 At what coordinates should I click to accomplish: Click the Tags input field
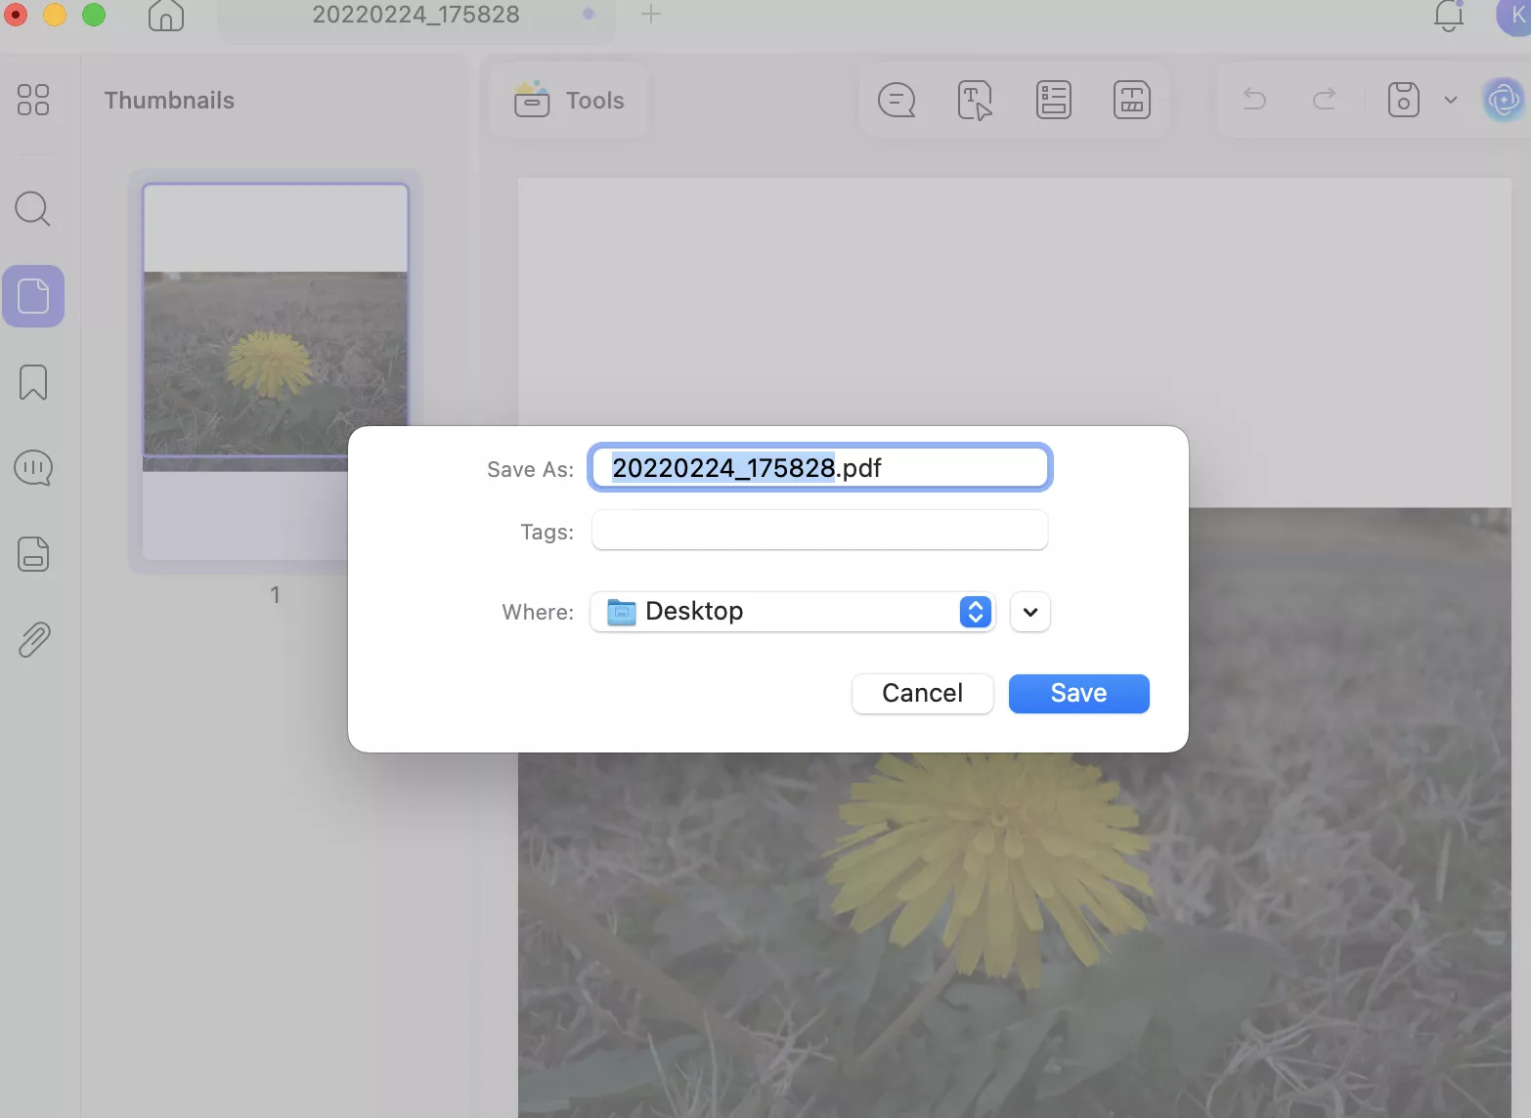pyautogui.click(x=819, y=531)
